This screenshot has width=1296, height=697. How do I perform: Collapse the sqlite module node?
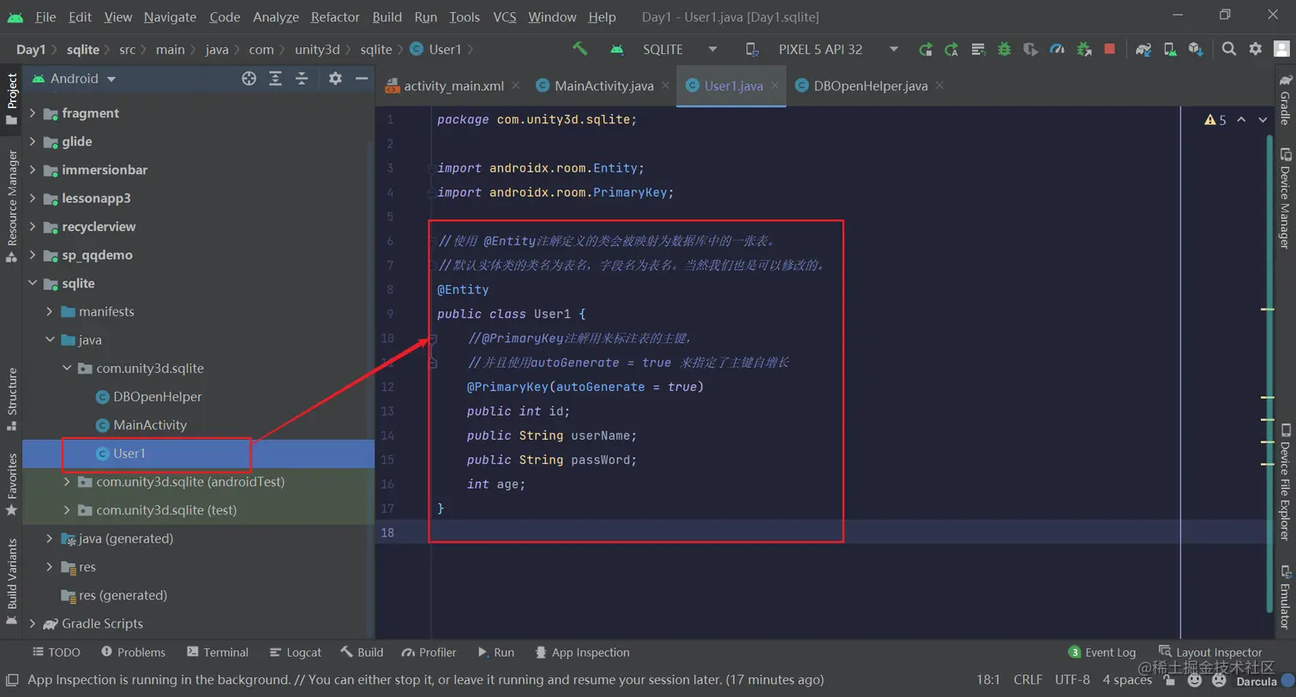pyautogui.click(x=33, y=283)
